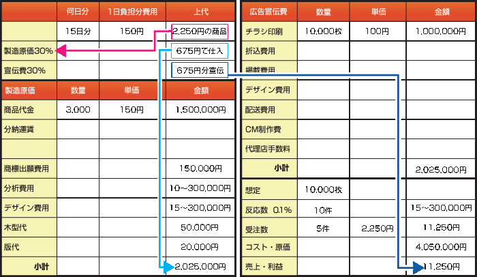Select the 50,000円 cell in 木型代 row
This screenshot has width=477, height=277.
200,227
